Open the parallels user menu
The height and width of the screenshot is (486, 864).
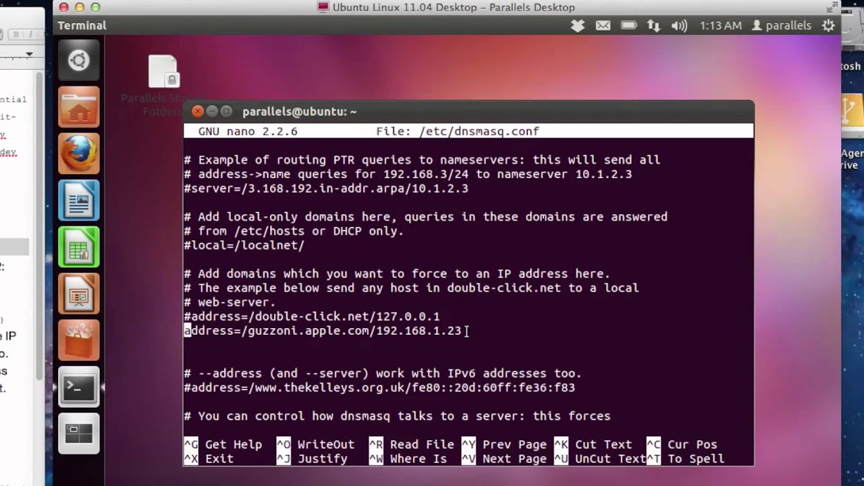(782, 26)
